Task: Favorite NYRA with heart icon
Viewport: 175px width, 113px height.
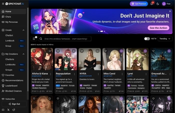Action: [82, 51]
